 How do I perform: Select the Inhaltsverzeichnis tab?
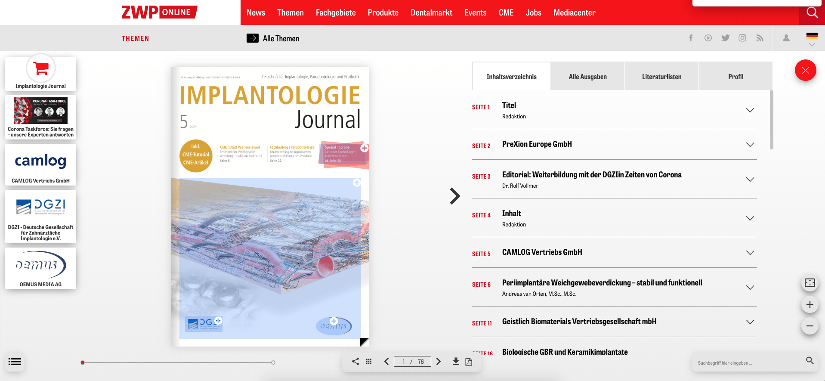(511, 76)
